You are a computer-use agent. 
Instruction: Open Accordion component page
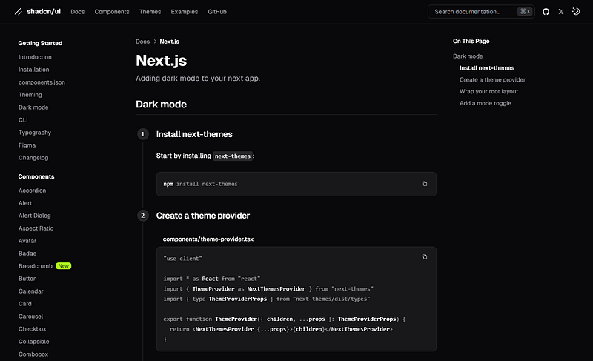pyautogui.click(x=32, y=191)
